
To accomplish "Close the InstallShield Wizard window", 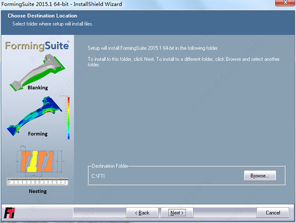I will (285, 2).
